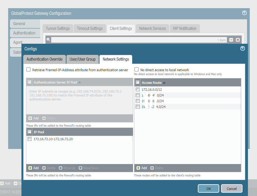The image size is (257, 196).
Task: Click the client settings search field
Action: 139,40
